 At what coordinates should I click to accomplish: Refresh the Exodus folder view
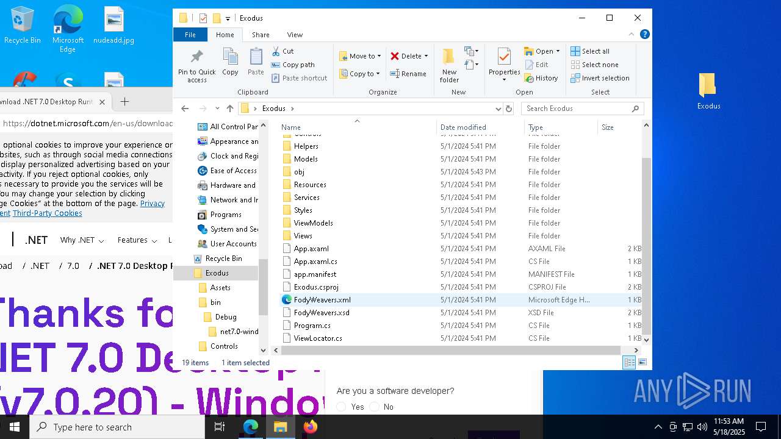(509, 109)
